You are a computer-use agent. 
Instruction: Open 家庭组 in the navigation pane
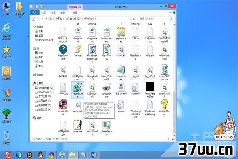tap(38, 75)
